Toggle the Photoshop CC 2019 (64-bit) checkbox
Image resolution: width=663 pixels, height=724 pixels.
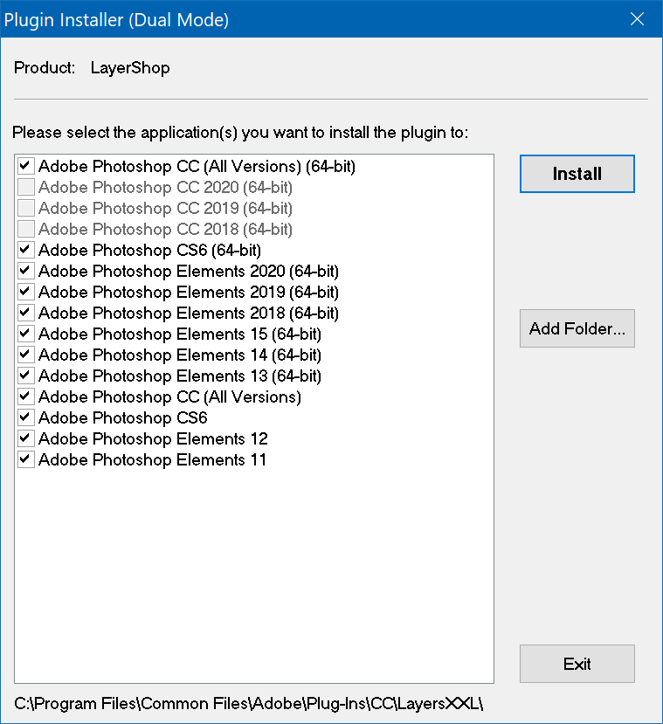point(26,208)
